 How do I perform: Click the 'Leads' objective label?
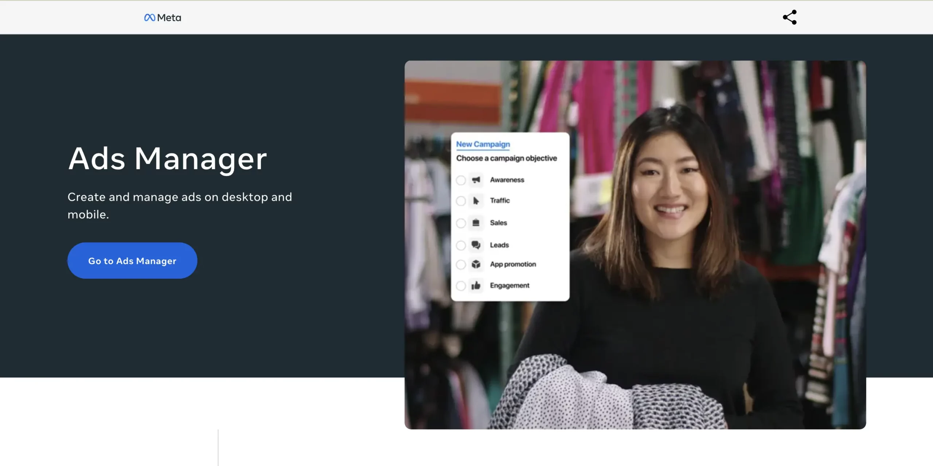pos(499,245)
